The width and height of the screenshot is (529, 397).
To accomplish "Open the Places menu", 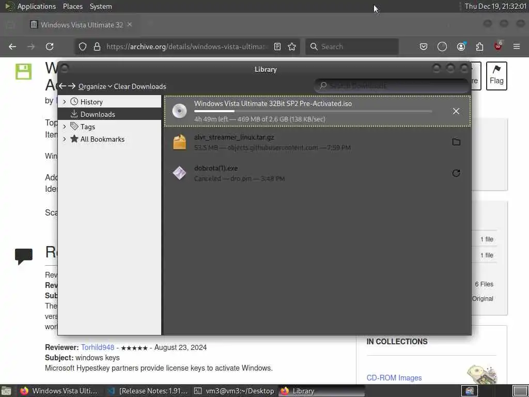I will coord(72,6).
